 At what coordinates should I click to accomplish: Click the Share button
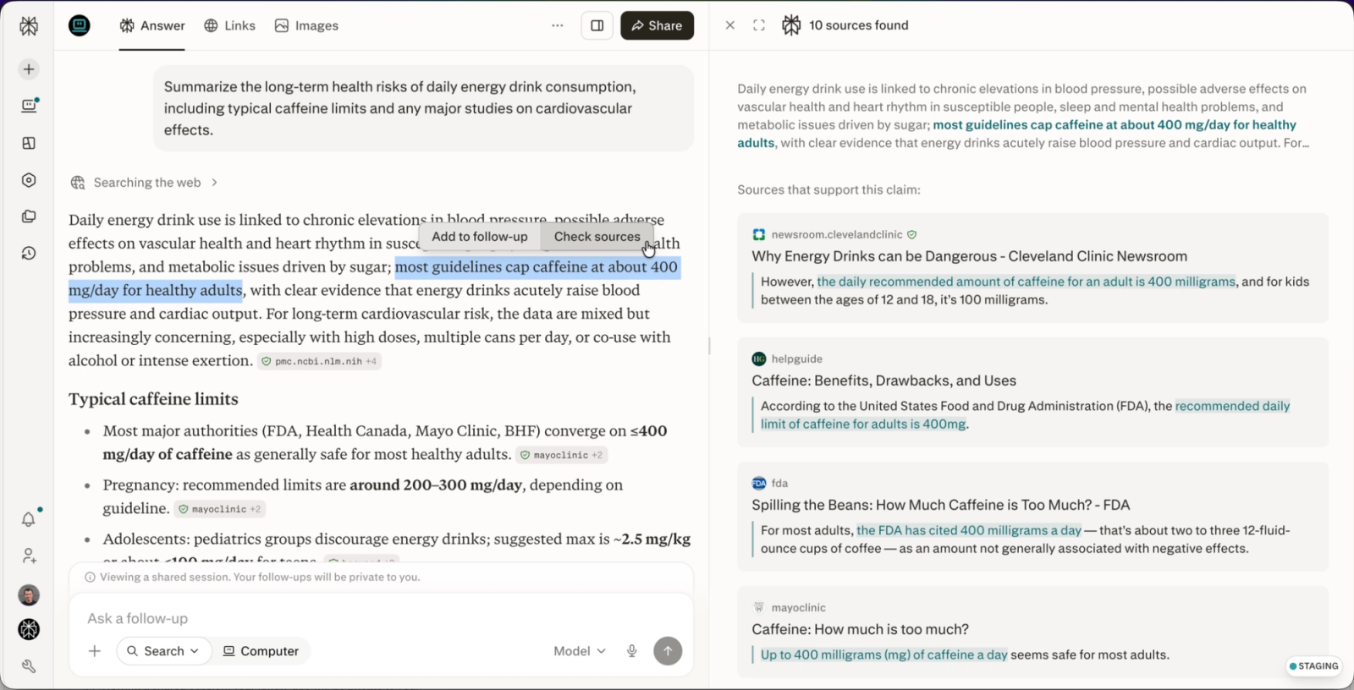657,25
